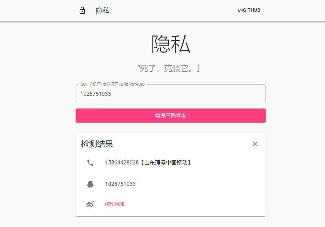
Task: Focus the QQ/手机号 search input field
Action: click(171, 94)
